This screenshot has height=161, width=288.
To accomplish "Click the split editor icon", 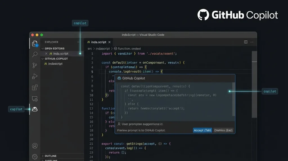I will tap(246, 42).
